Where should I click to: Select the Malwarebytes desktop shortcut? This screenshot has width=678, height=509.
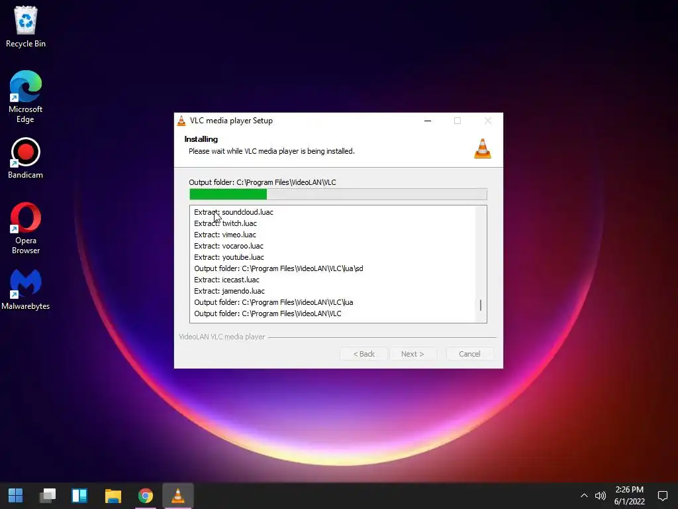click(26, 290)
